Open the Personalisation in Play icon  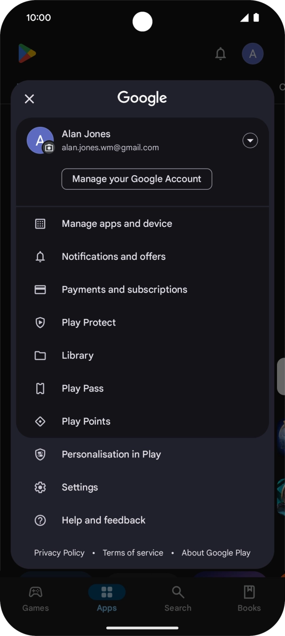coord(40,454)
